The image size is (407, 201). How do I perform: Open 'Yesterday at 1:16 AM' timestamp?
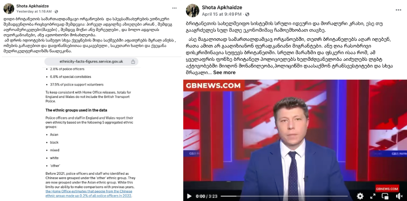(34, 12)
